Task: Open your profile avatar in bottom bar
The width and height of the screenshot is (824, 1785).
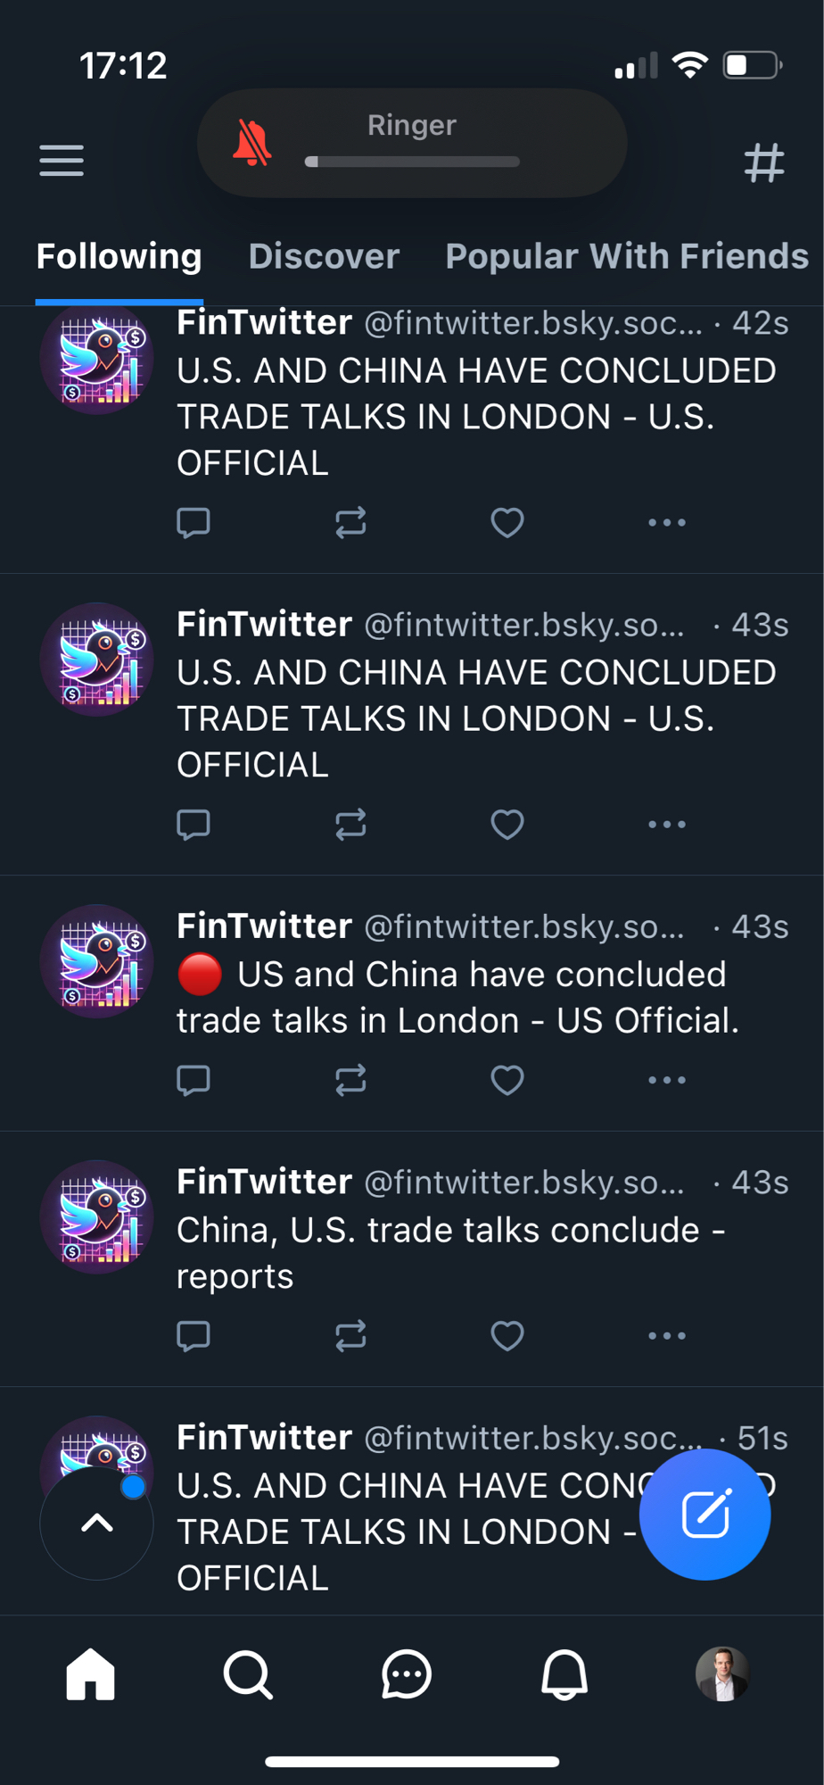Action: coord(722,1674)
